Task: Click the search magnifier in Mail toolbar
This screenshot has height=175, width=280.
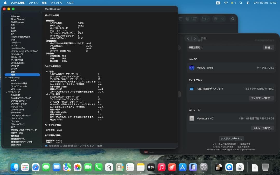Action: [x=233, y=19]
